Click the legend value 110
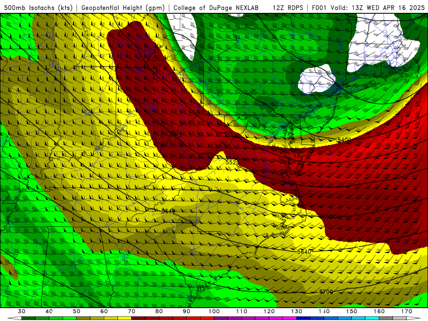Screen dimensions: 428x321 242,311
